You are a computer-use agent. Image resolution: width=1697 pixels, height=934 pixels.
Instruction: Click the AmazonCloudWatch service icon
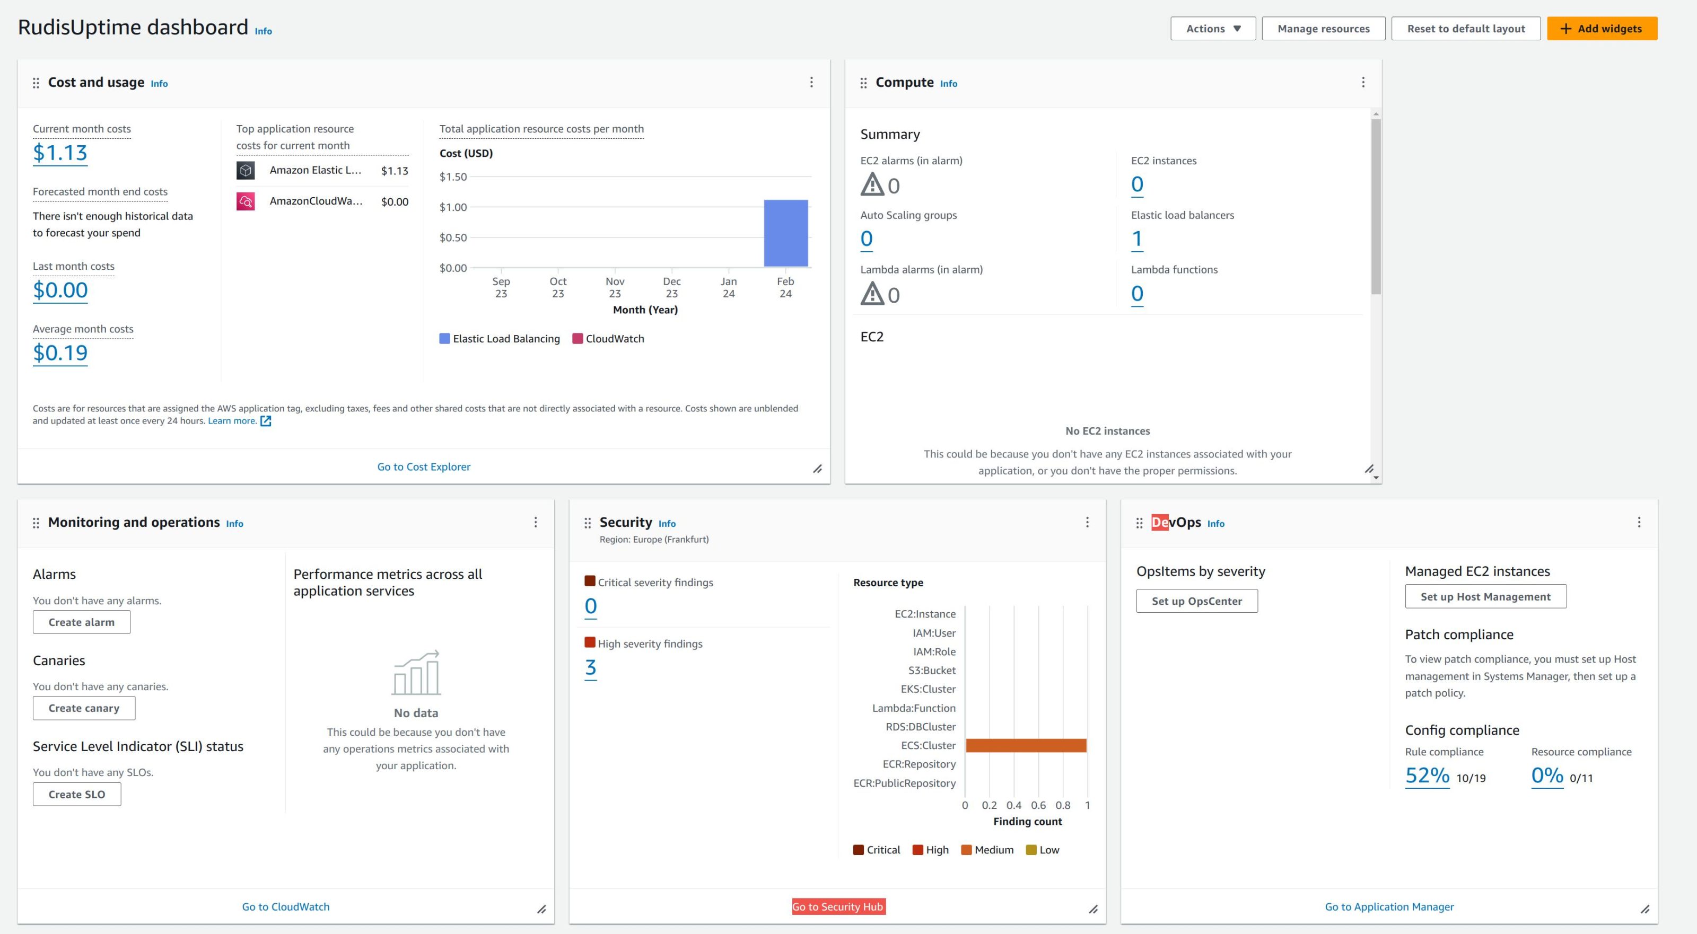pyautogui.click(x=247, y=201)
